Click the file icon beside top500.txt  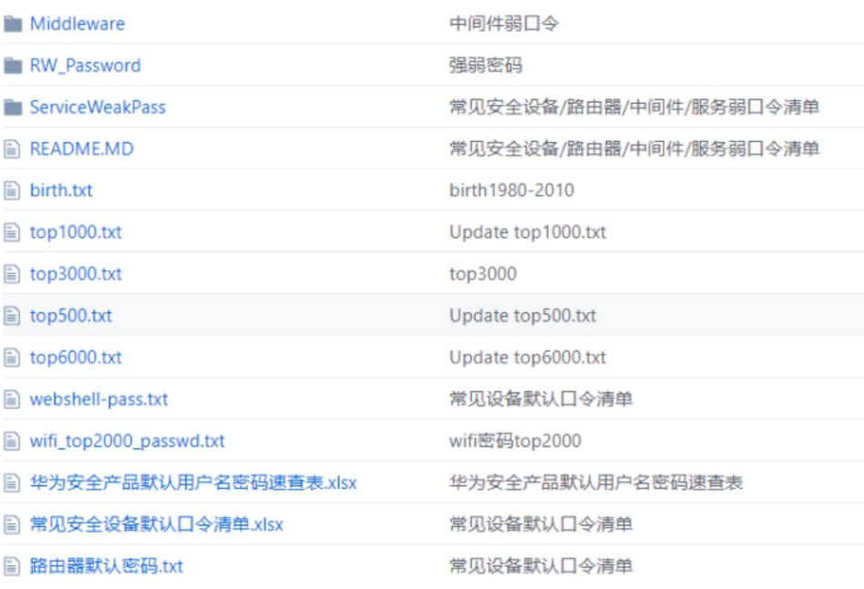tap(12, 315)
